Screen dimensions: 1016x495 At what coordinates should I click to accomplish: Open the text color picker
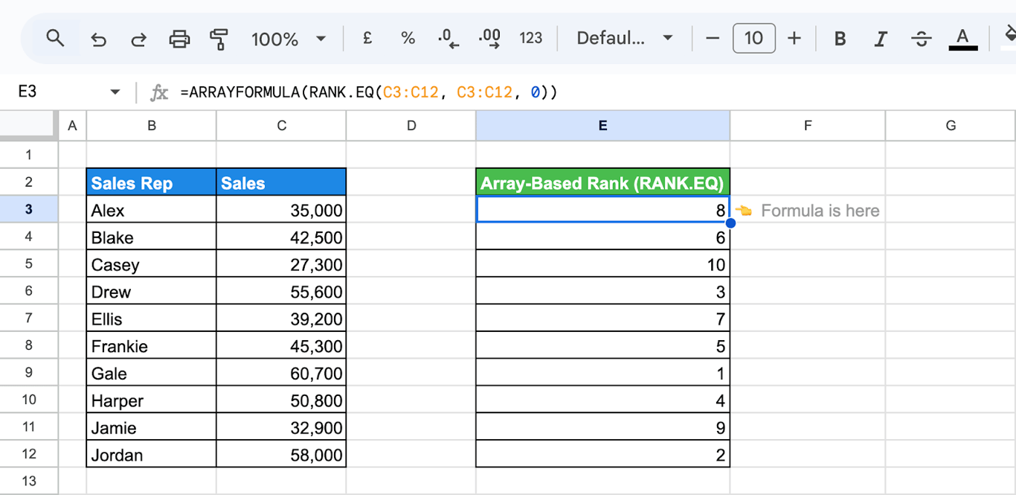pos(962,39)
